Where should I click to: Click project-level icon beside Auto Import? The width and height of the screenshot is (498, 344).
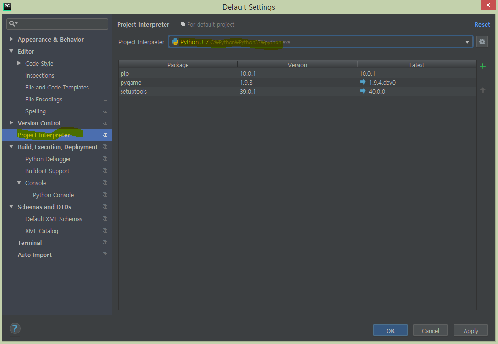105,255
